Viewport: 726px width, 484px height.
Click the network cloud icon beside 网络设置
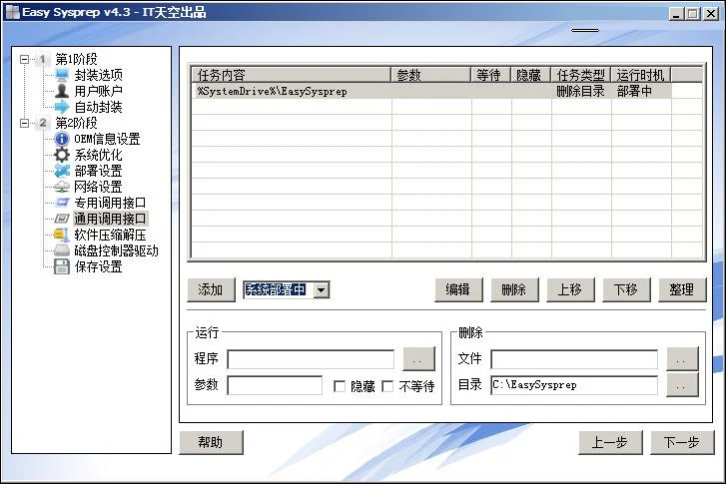[62, 187]
